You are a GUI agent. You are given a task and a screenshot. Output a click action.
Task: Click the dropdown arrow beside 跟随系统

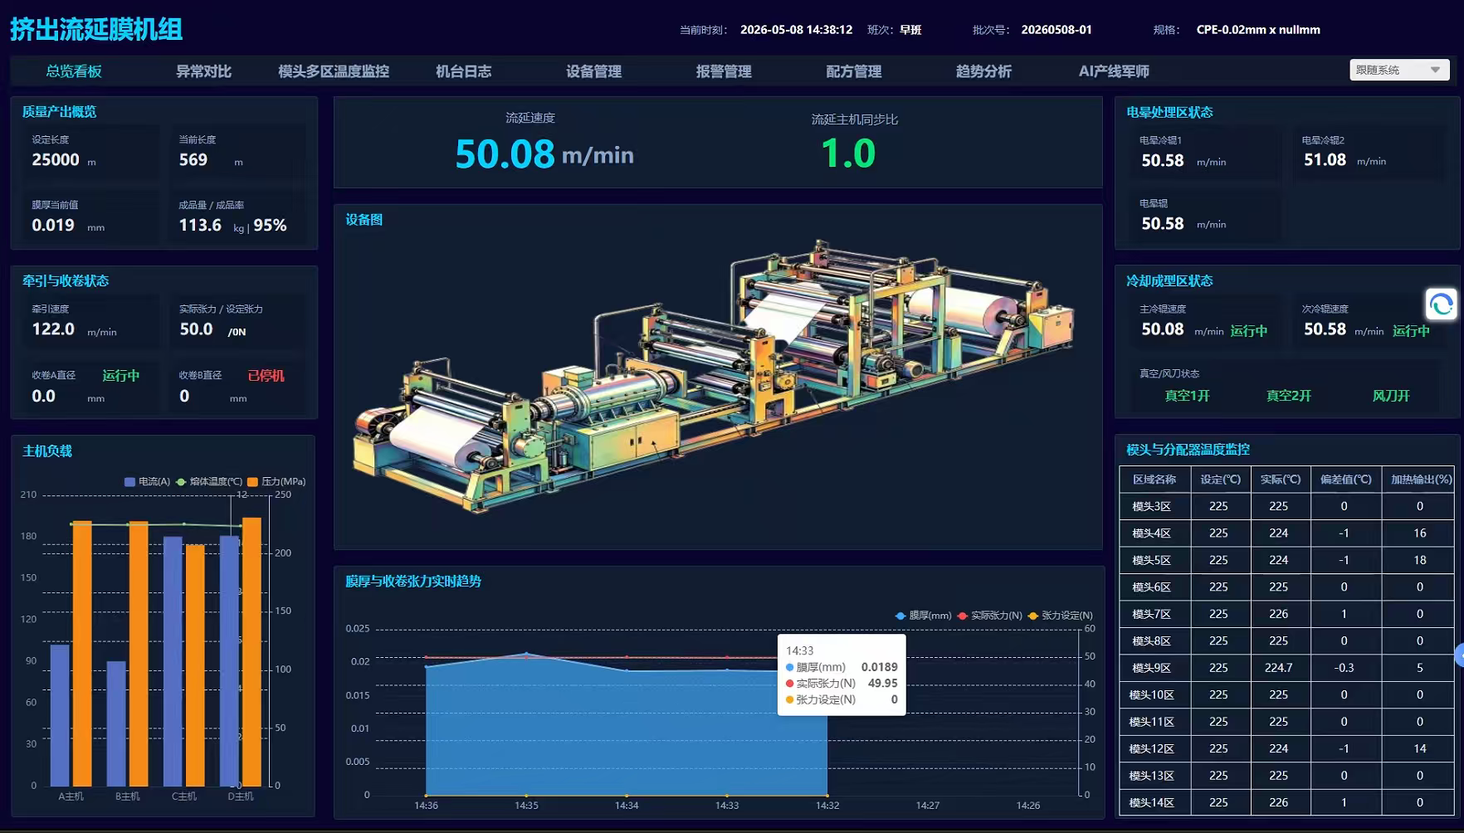coord(1435,71)
